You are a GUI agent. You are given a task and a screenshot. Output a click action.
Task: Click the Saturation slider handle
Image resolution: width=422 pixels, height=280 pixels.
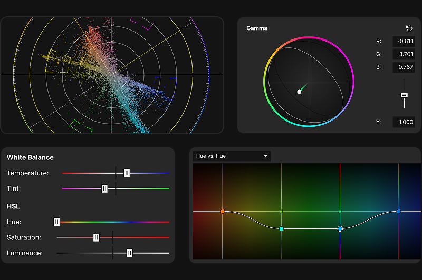[x=96, y=237]
